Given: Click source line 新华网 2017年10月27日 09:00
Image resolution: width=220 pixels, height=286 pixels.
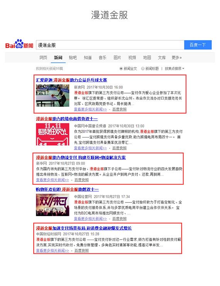Looking at the screenshot, I should [x=61, y=163].
